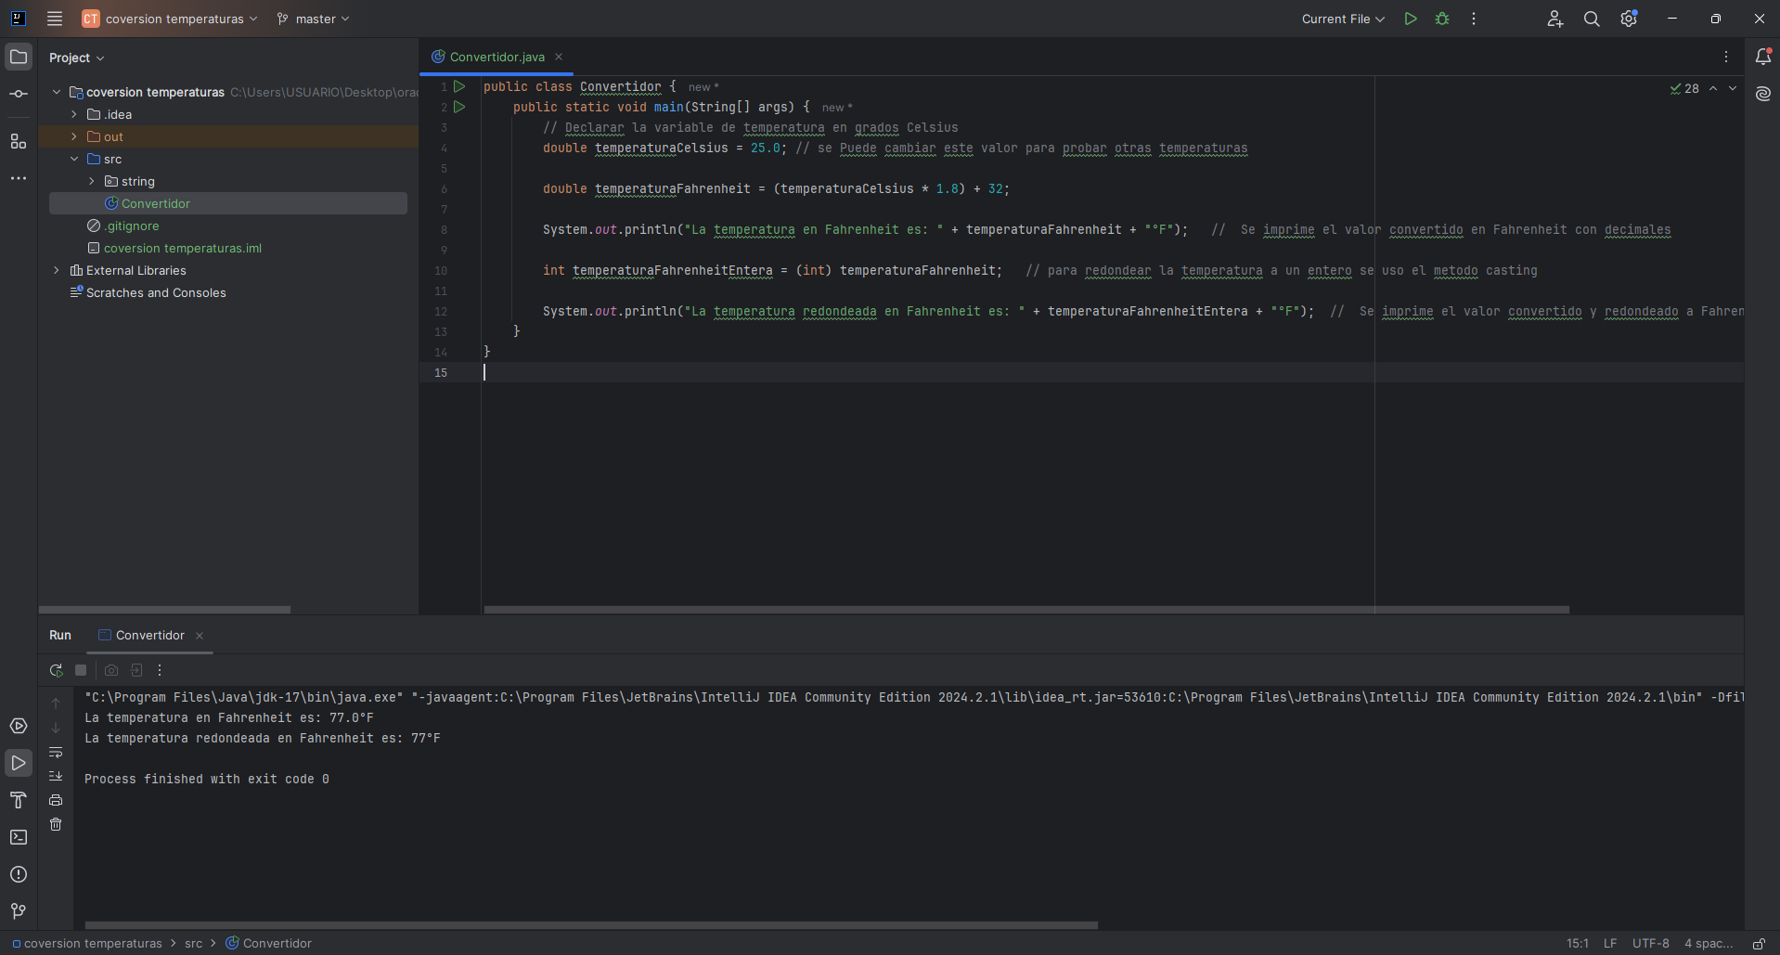Expand External Libraries node

[57, 270]
